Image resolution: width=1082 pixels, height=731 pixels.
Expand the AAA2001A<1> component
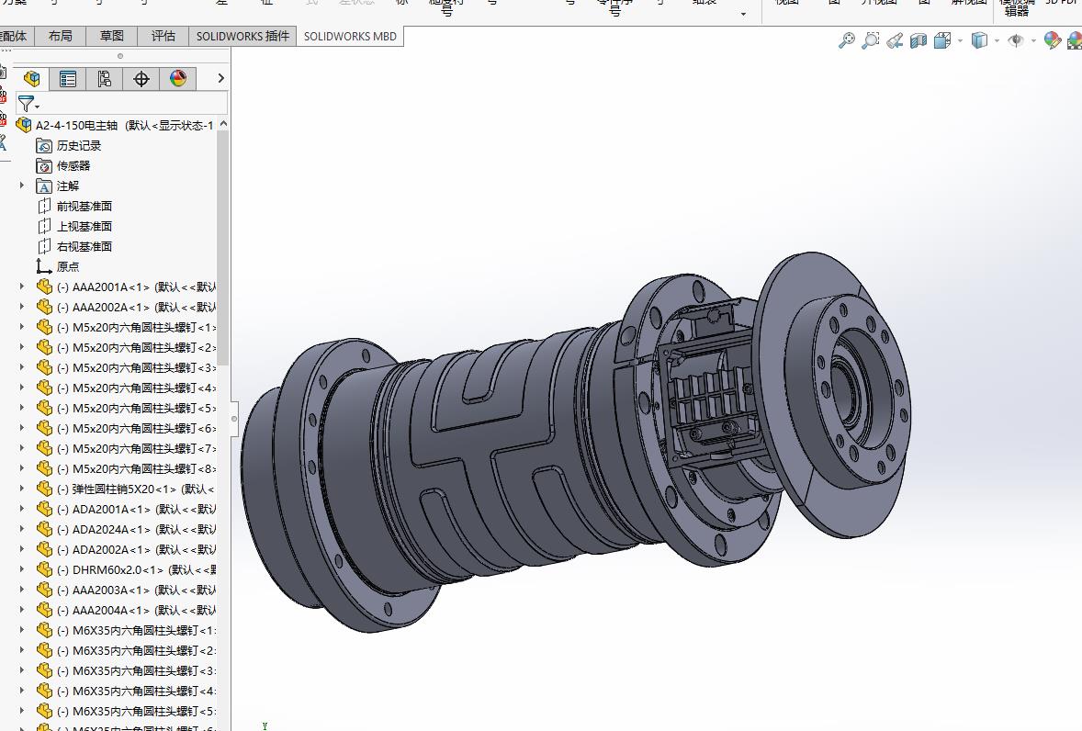tap(21, 287)
